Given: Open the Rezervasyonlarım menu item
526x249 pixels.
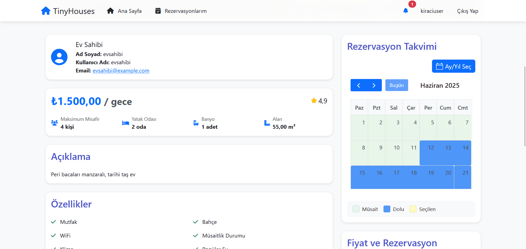Looking at the screenshot, I should [186, 11].
